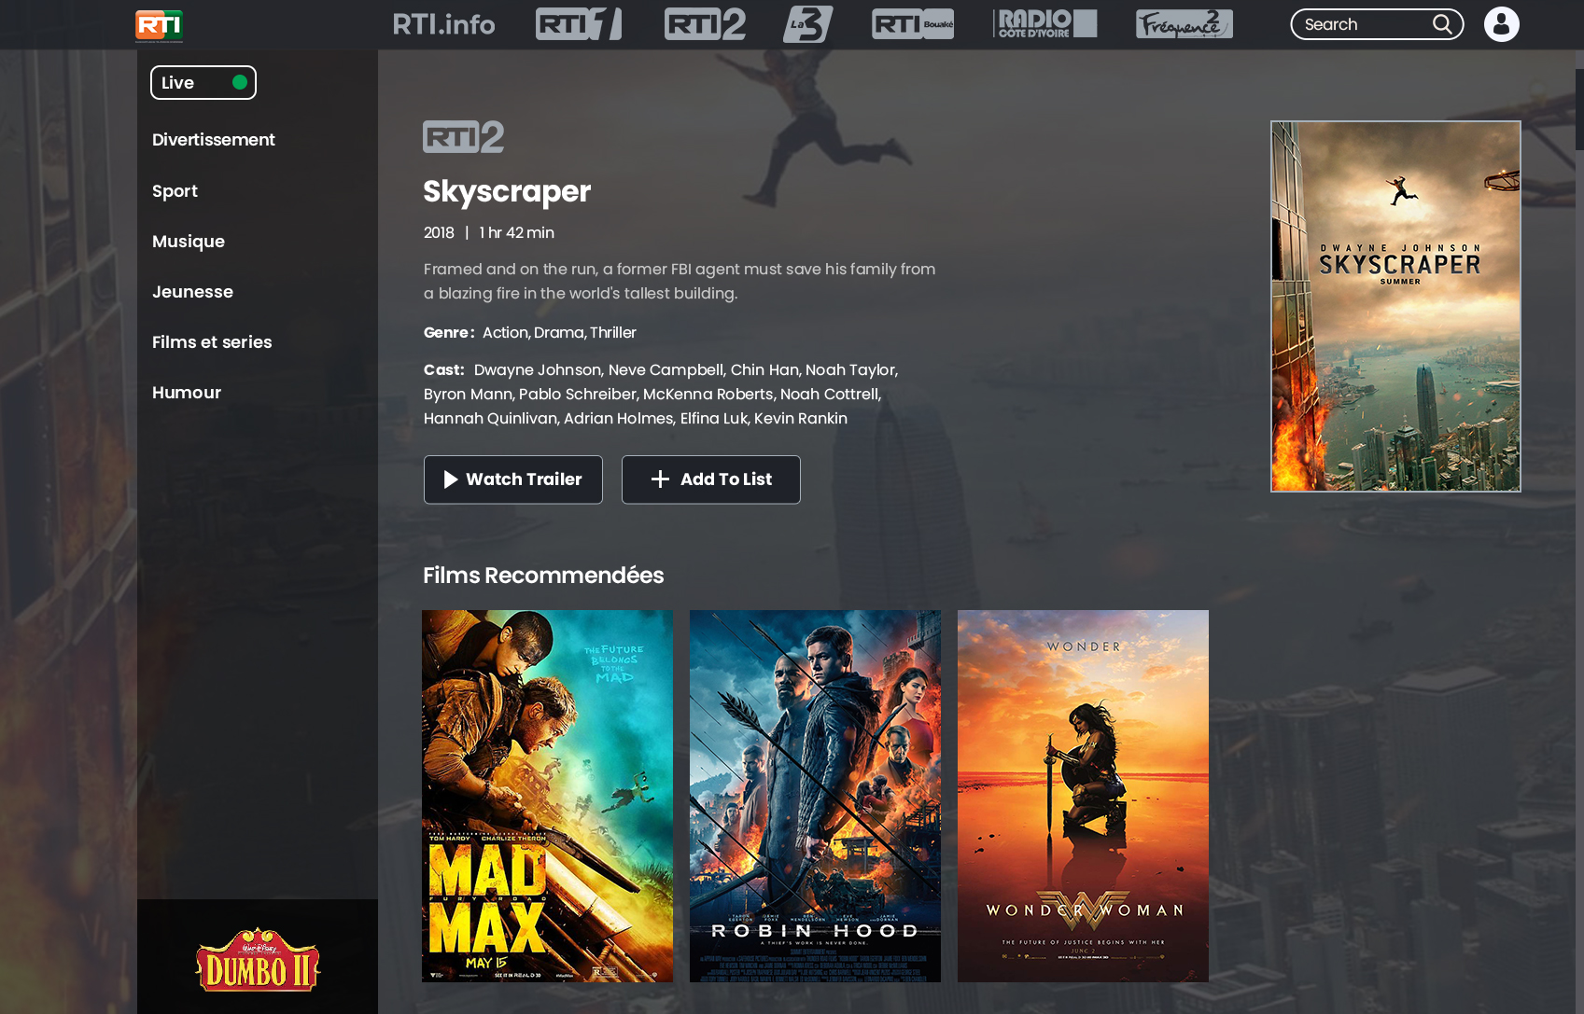Open the user profile icon
The image size is (1584, 1014).
click(1502, 24)
